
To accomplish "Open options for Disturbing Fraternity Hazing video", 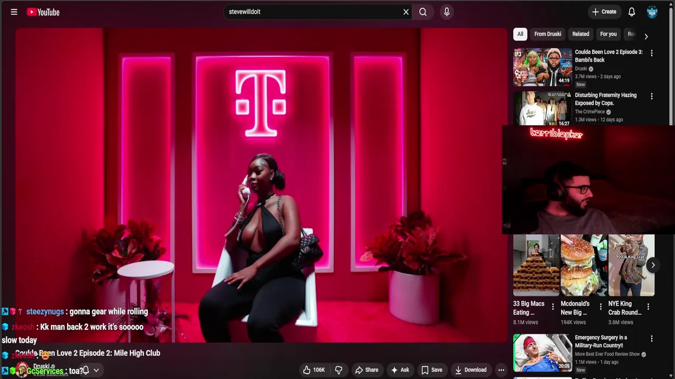I will coord(652,96).
